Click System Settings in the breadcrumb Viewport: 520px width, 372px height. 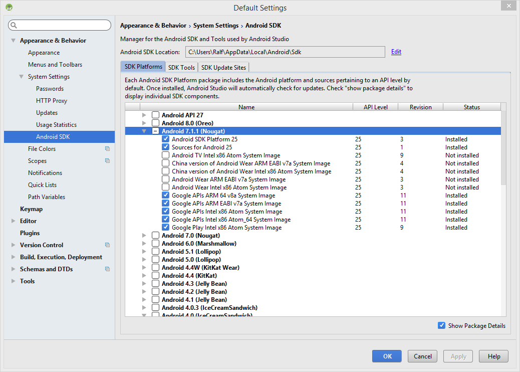point(216,26)
